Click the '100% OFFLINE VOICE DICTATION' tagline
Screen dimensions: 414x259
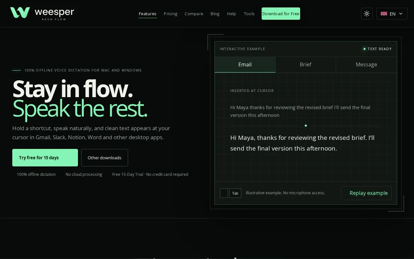(x=83, y=70)
